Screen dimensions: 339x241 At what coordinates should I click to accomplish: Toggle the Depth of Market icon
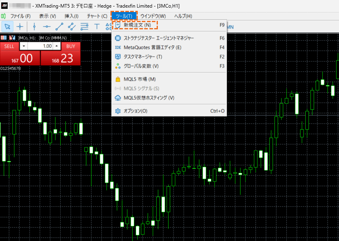tap(12, 38)
